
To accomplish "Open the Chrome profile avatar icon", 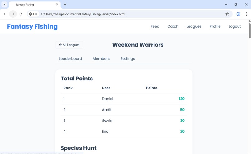I will pyautogui.click(x=238, y=14).
